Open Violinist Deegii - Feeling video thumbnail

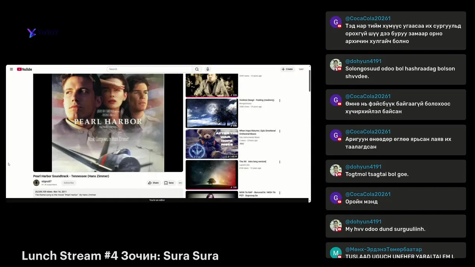pos(212,113)
